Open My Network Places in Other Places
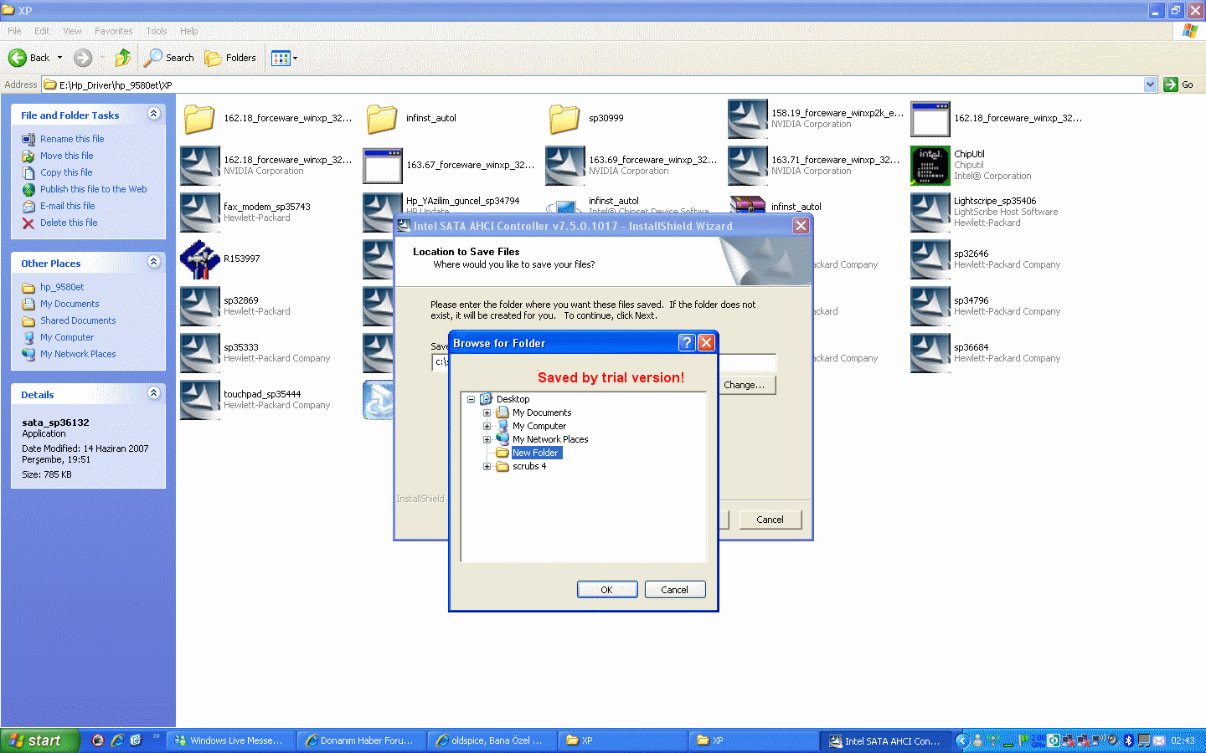Screen dimensions: 1206x753 [78, 354]
